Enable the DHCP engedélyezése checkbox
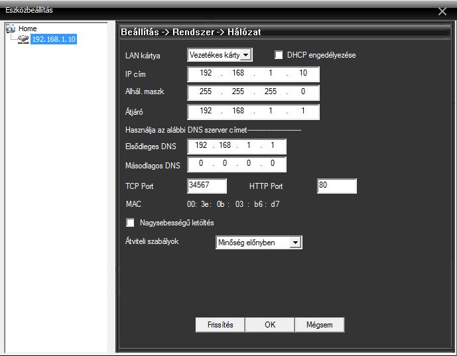Screen dimensions: 457x356 (279, 55)
